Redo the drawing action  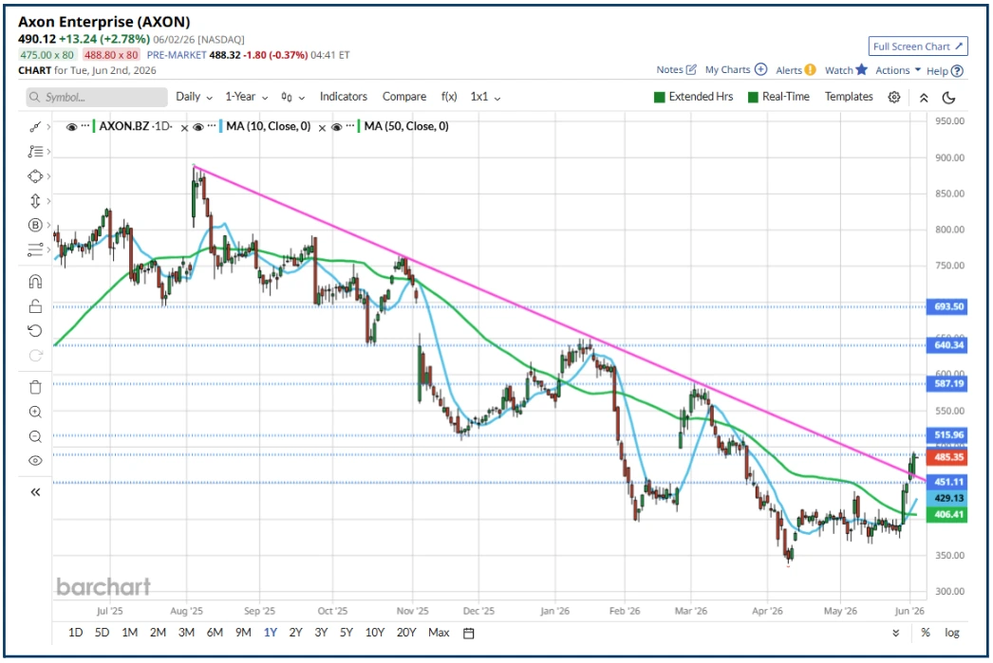(35, 356)
